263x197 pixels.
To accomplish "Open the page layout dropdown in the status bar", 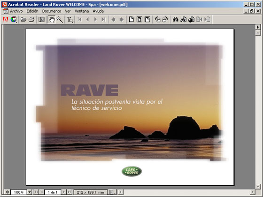I will [112, 192].
